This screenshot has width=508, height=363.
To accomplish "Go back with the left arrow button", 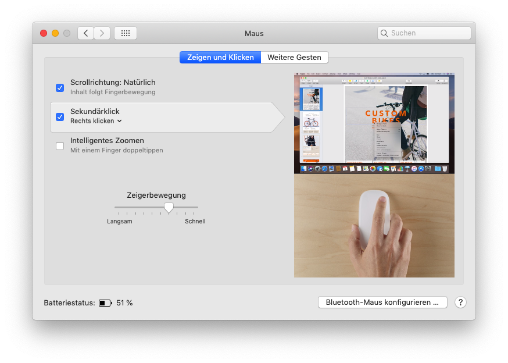I will point(86,33).
